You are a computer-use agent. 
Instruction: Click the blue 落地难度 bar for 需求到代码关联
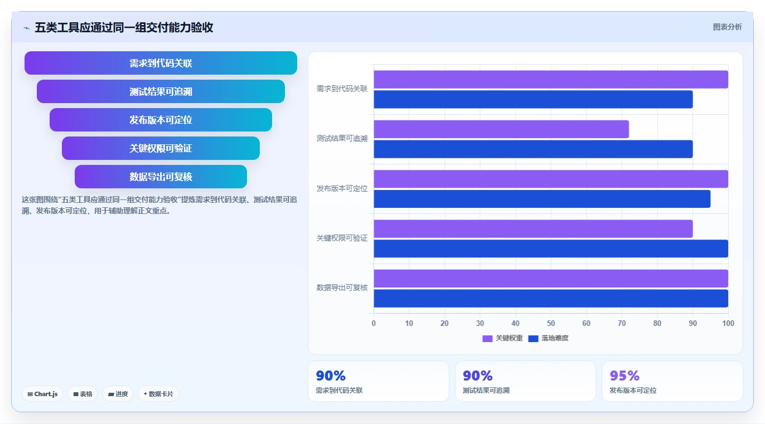click(x=533, y=100)
